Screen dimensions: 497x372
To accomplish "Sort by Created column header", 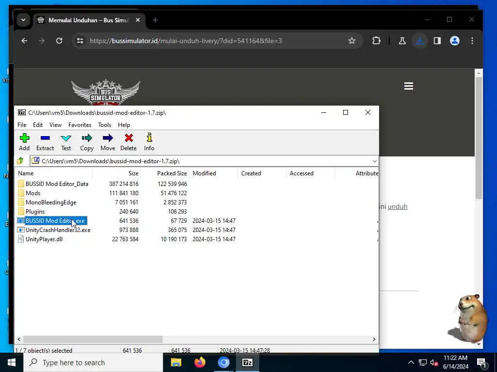I will click(262, 173).
